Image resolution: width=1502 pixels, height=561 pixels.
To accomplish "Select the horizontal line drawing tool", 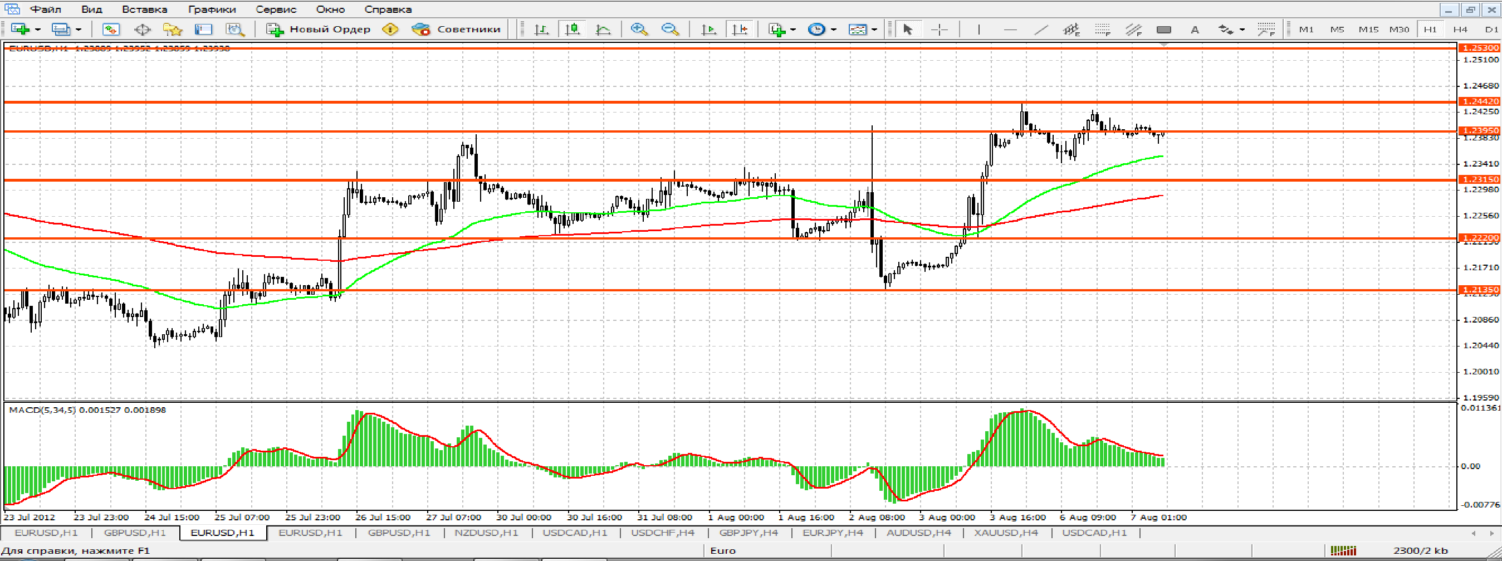I will click(x=1010, y=29).
